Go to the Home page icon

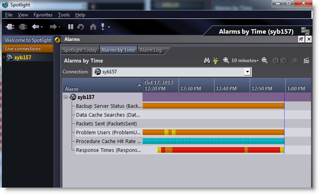(x=93, y=27)
